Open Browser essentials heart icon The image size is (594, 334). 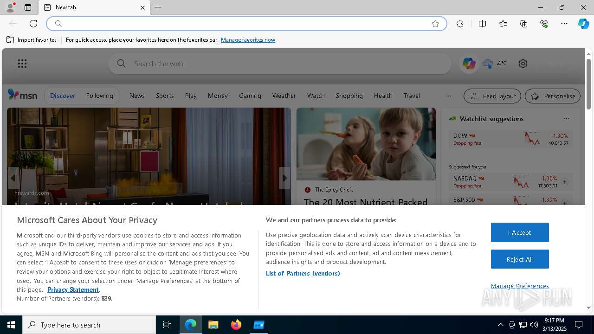click(x=544, y=24)
